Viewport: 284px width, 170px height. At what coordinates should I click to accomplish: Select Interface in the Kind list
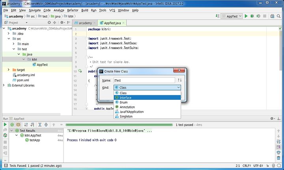tap(147, 97)
